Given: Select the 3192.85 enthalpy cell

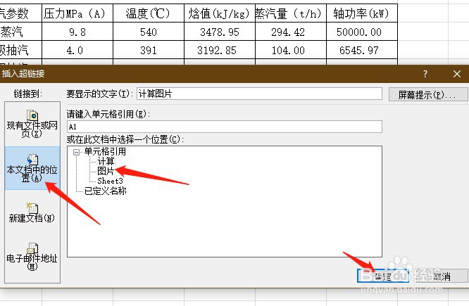Looking at the screenshot, I should 220,50.
